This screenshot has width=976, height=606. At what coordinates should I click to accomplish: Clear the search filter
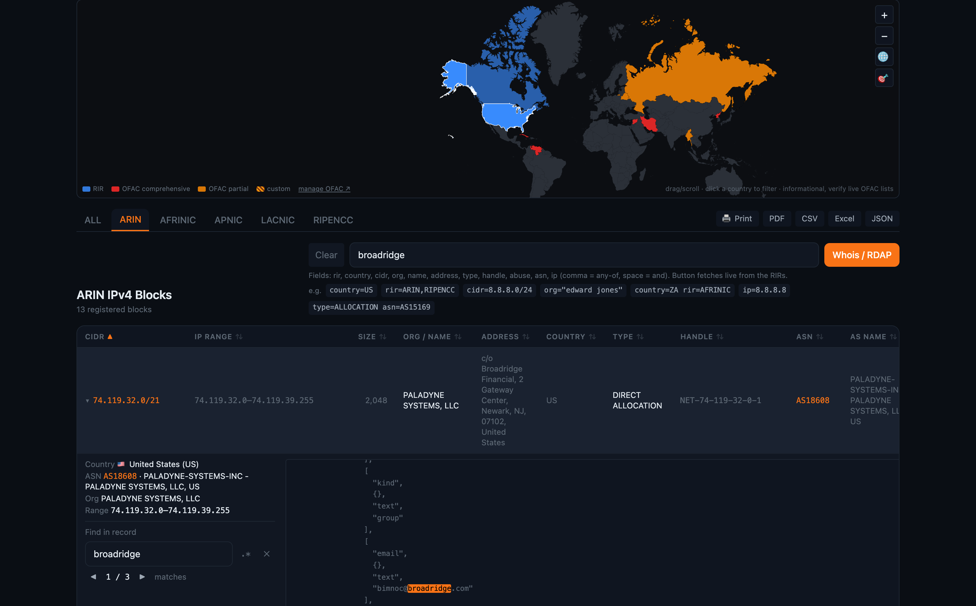tap(326, 255)
